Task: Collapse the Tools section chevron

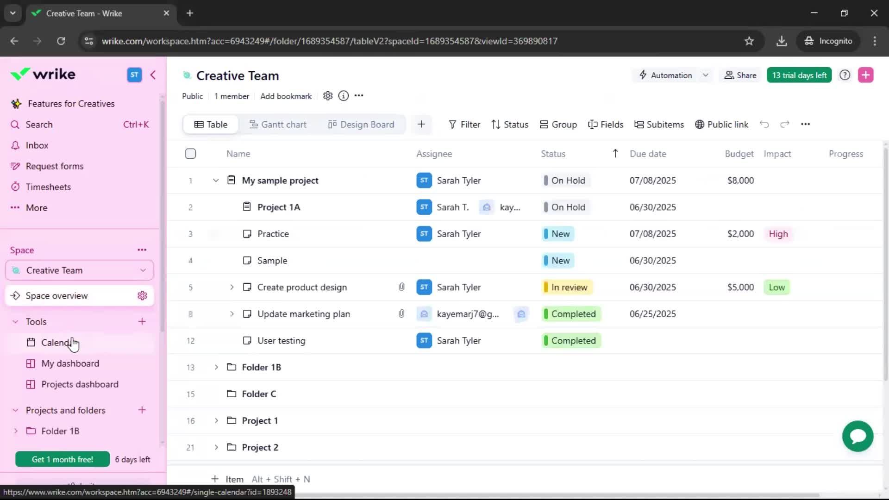Action: click(x=15, y=321)
